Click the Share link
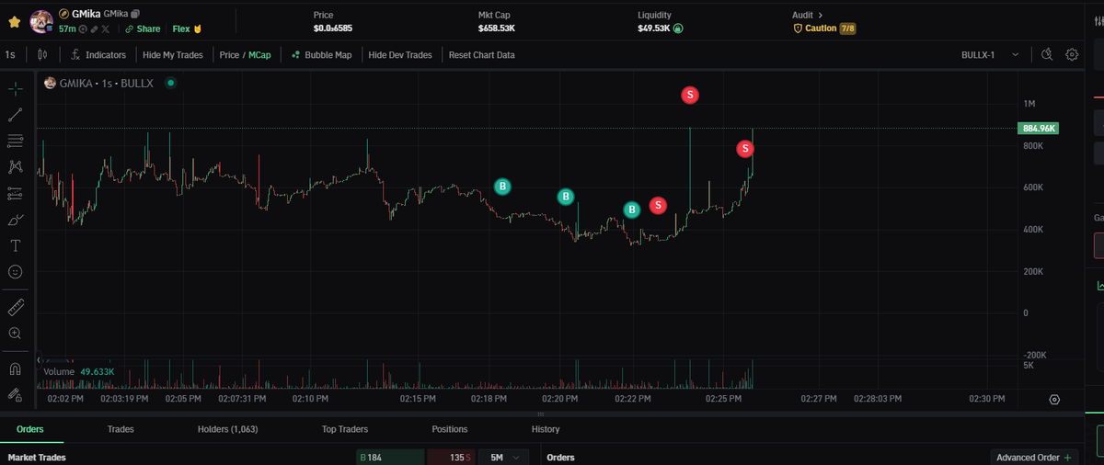Image resolution: width=1104 pixels, height=465 pixels. coord(143,29)
